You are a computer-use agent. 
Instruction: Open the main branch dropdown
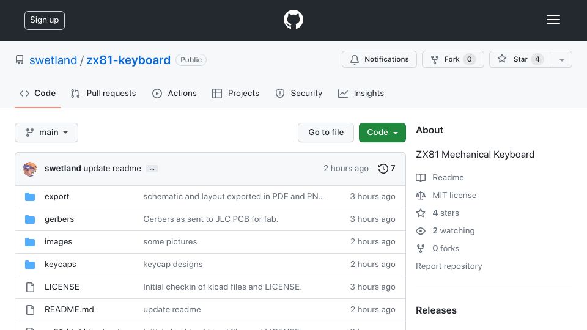[x=46, y=133]
